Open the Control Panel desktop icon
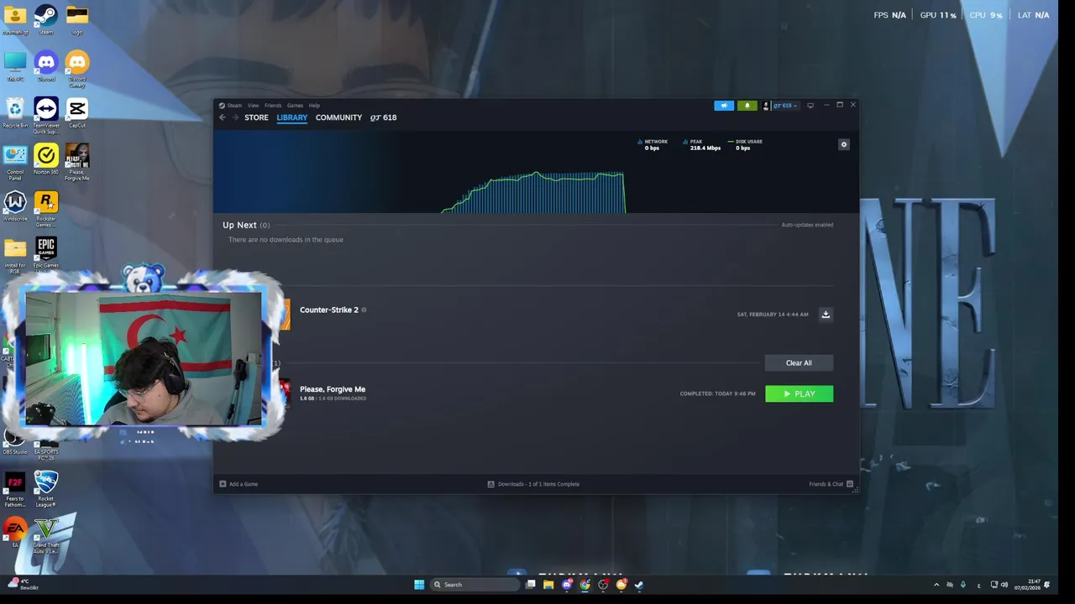This screenshot has width=1075, height=604. click(x=15, y=163)
